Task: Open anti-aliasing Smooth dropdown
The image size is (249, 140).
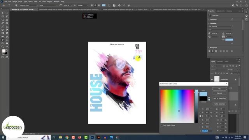Action: (x=83, y=5)
